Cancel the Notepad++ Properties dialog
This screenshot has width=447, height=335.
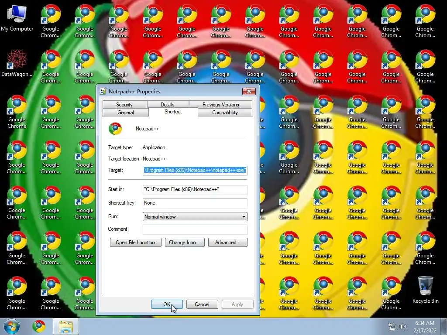[x=202, y=304]
